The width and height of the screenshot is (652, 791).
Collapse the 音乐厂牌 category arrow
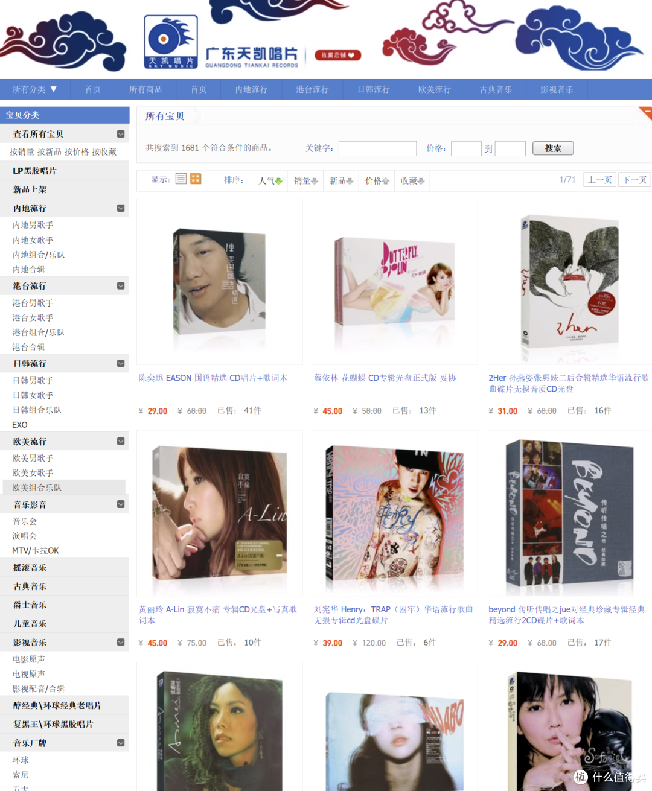[121, 743]
